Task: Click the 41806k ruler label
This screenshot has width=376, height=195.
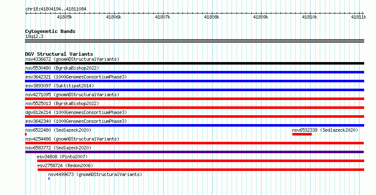Action: [x=114, y=17]
